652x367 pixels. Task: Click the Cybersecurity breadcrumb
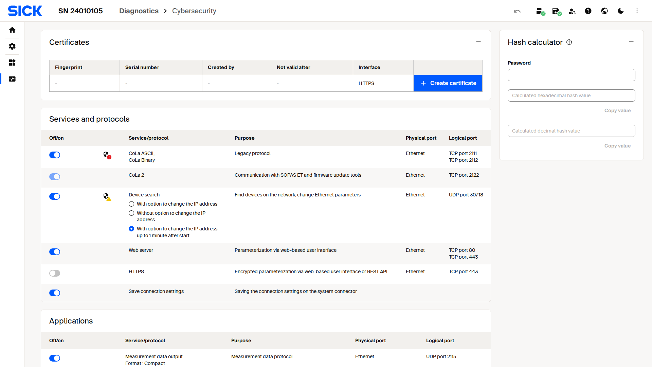tap(194, 11)
